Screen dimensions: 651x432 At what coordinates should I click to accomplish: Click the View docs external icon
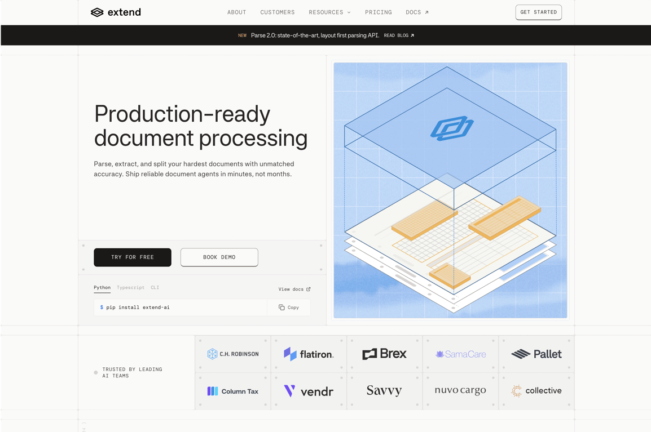point(308,289)
